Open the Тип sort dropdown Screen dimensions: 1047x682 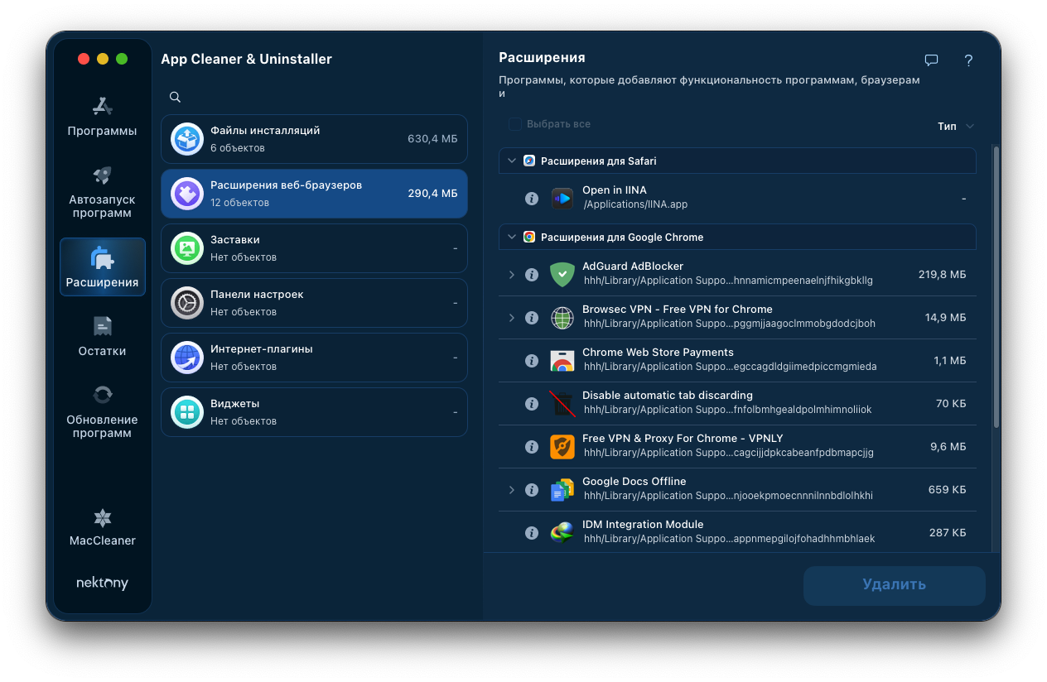click(955, 127)
